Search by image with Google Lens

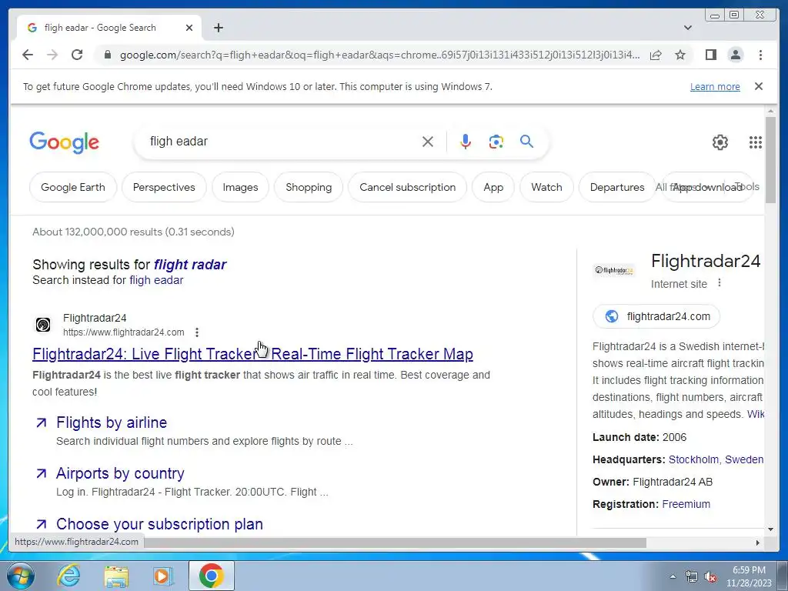(496, 142)
